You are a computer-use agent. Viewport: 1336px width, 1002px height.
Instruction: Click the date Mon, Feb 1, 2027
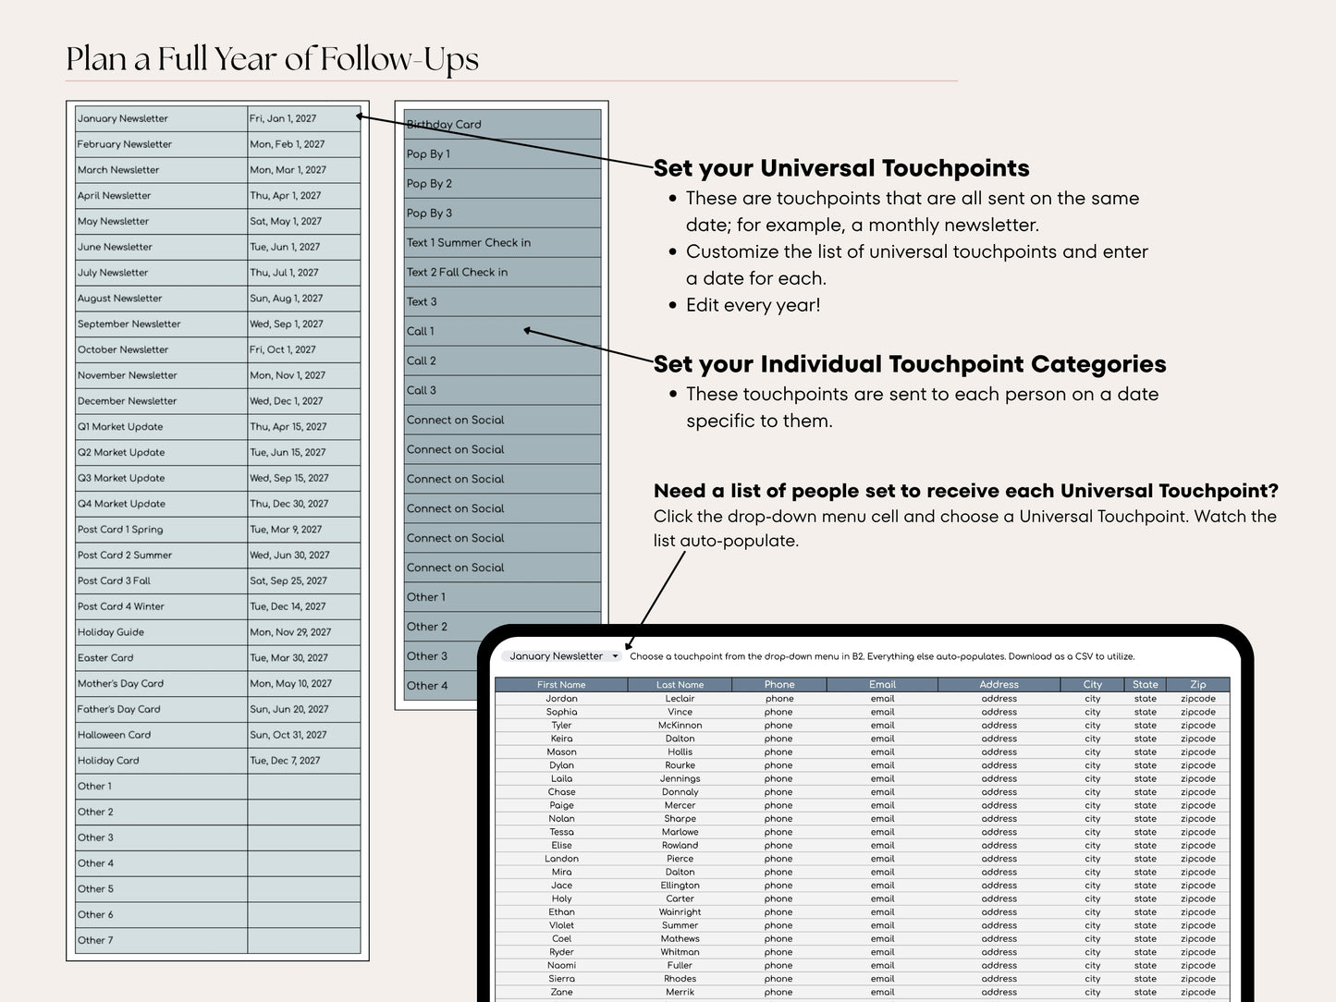click(304, 144)
